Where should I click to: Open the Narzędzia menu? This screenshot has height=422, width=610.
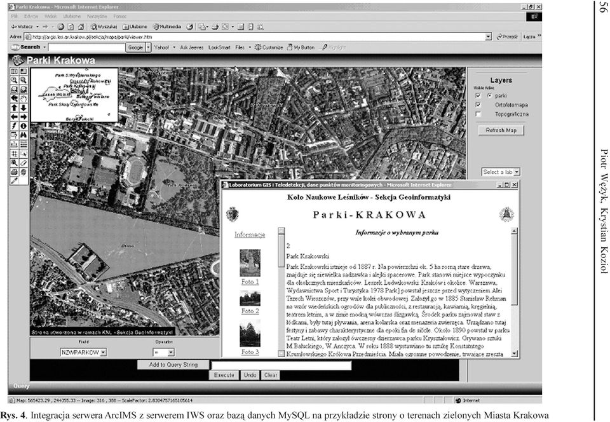pos(97,17)
